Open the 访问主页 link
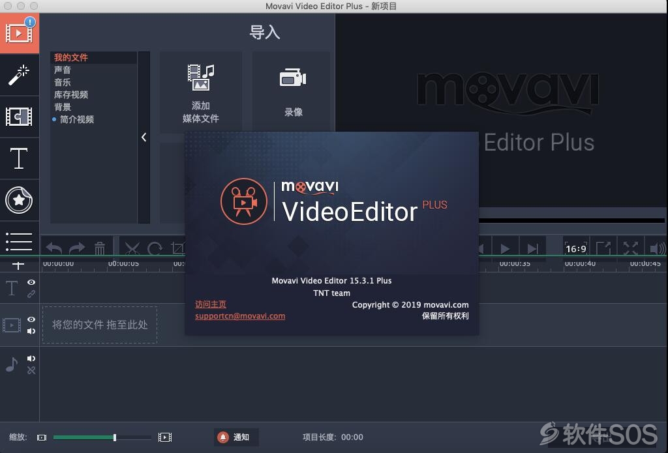The image size is (668, 453). click(x=211, y=304)
